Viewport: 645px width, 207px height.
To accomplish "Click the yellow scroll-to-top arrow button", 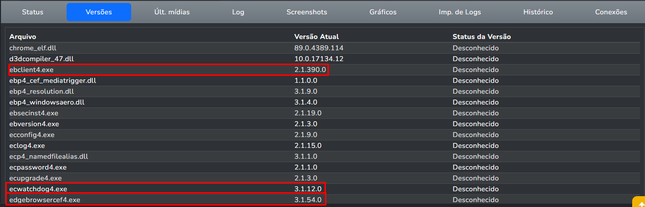I will click(639, 203).
